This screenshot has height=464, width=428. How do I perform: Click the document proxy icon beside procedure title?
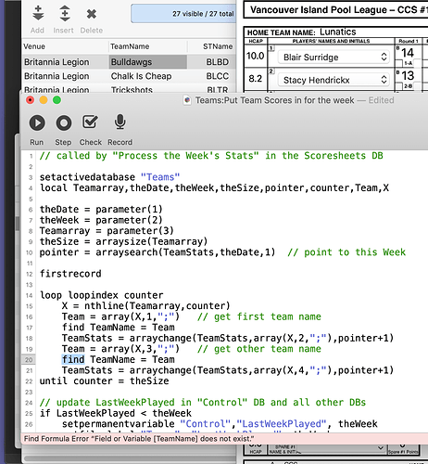187,100
